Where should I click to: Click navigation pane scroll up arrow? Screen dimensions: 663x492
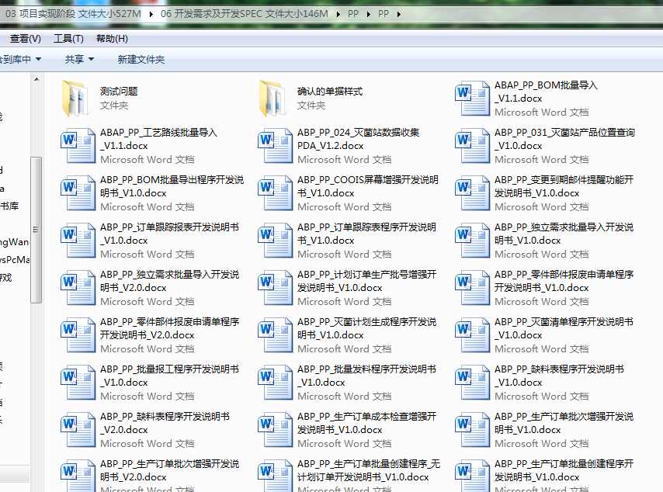point(36,79)
